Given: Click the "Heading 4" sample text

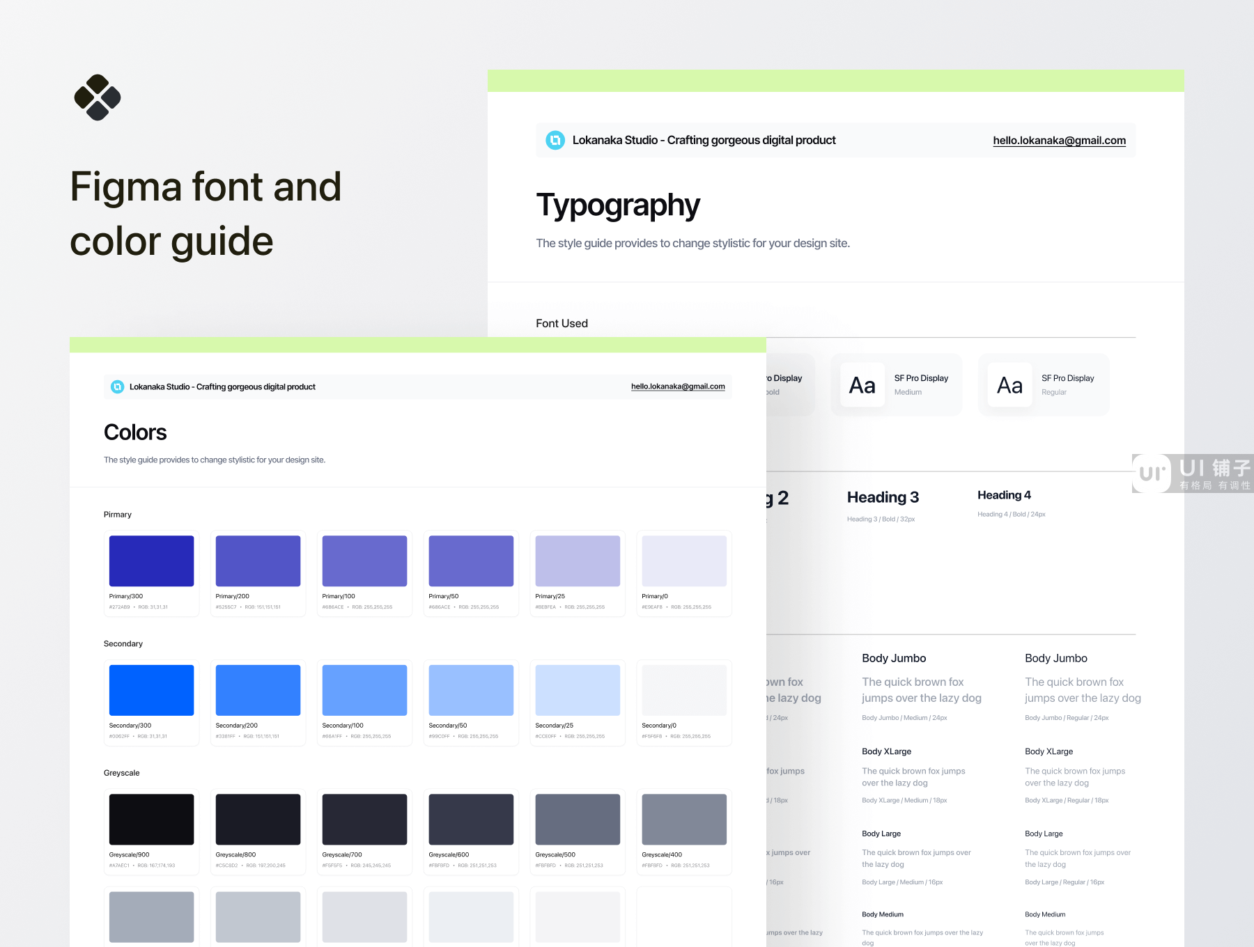Looking at the screenshot, I should click(x=1004, y=495).
